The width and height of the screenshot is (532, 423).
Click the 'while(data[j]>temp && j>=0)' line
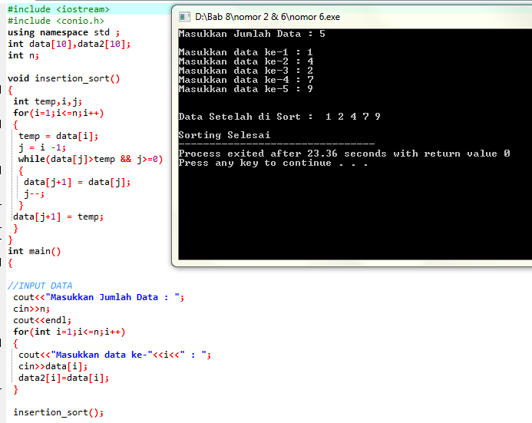click(x=91, y=159)
